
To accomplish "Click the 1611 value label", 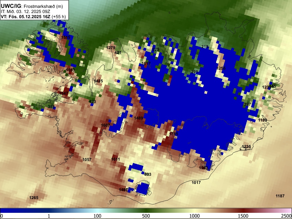I will point(115,159).
